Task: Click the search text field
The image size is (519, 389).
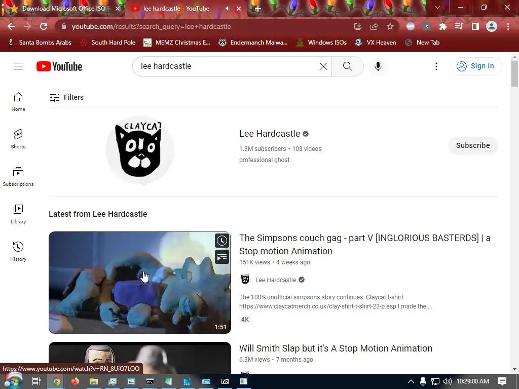Action: 229,66
